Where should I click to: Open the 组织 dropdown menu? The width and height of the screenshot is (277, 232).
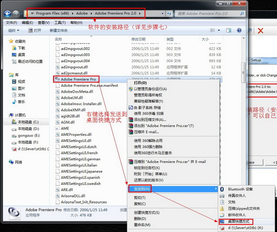pos(13,31)
